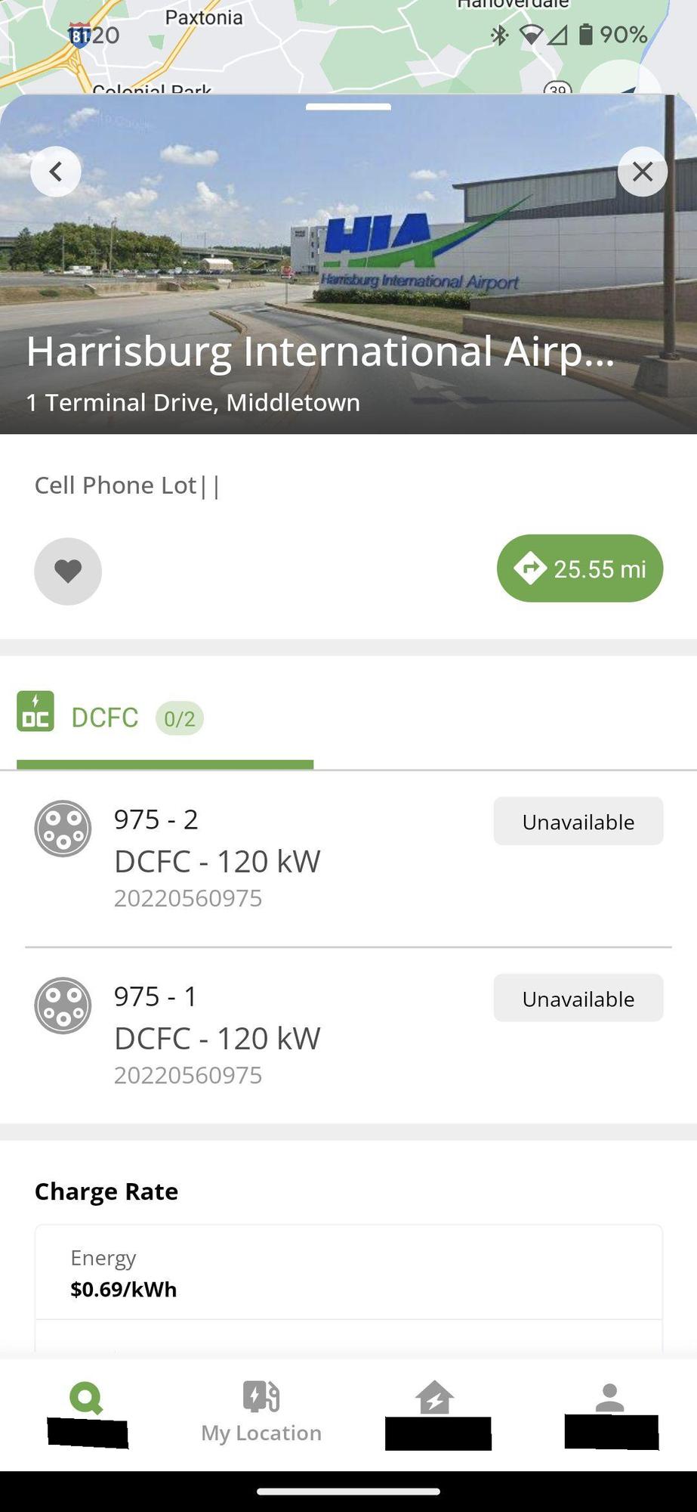Open the search magnifier navigation tab
Screen dimensions: 697x1512
[x=86, y=1398]
